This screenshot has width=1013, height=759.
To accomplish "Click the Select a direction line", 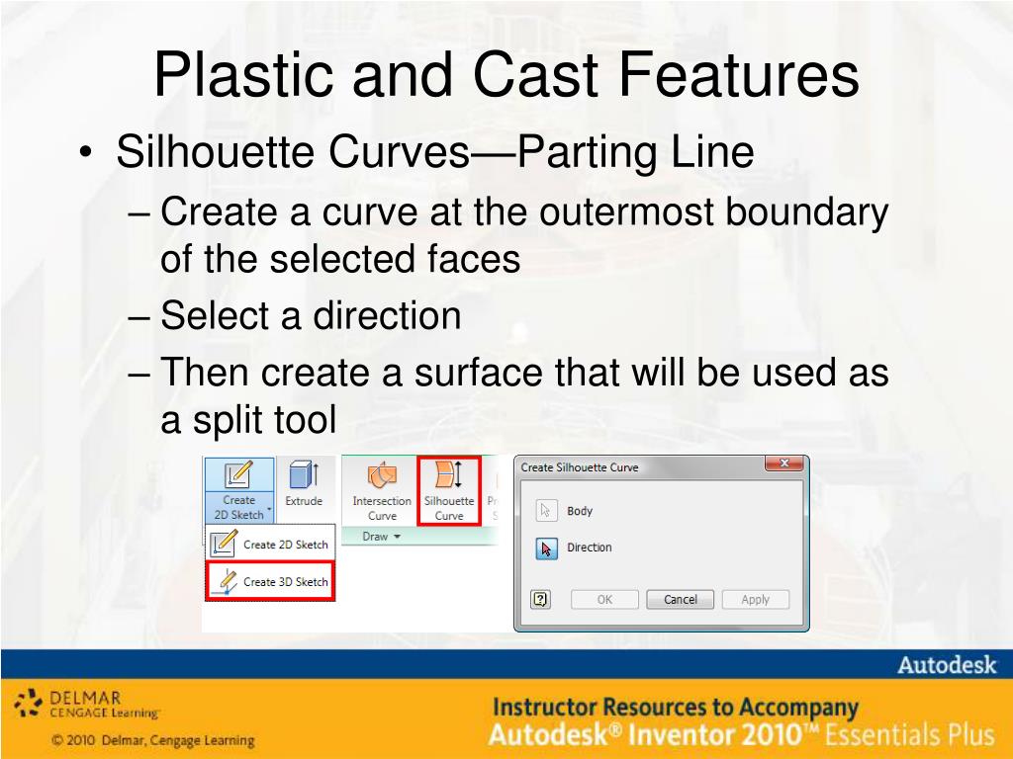I will pos(311,315).
